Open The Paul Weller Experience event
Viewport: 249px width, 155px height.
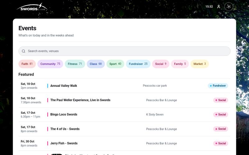80,100
